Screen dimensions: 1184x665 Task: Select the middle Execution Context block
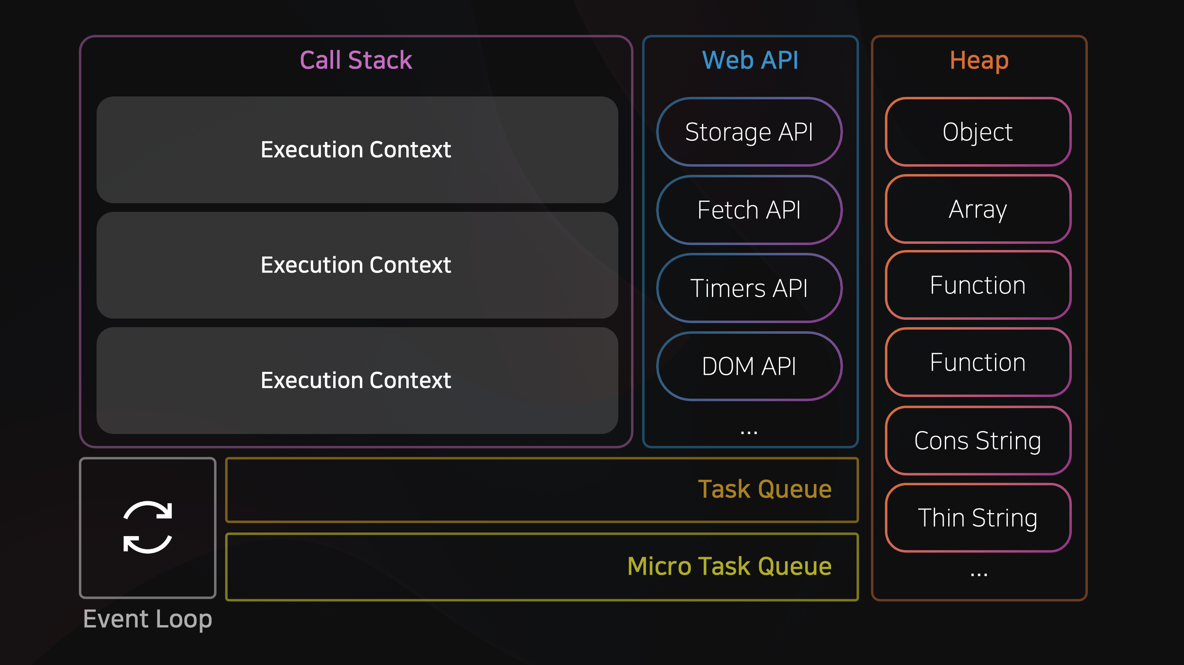click(357, 265)
